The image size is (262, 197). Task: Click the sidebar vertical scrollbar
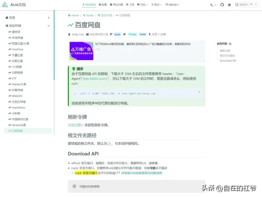click(x=54, y=45)
